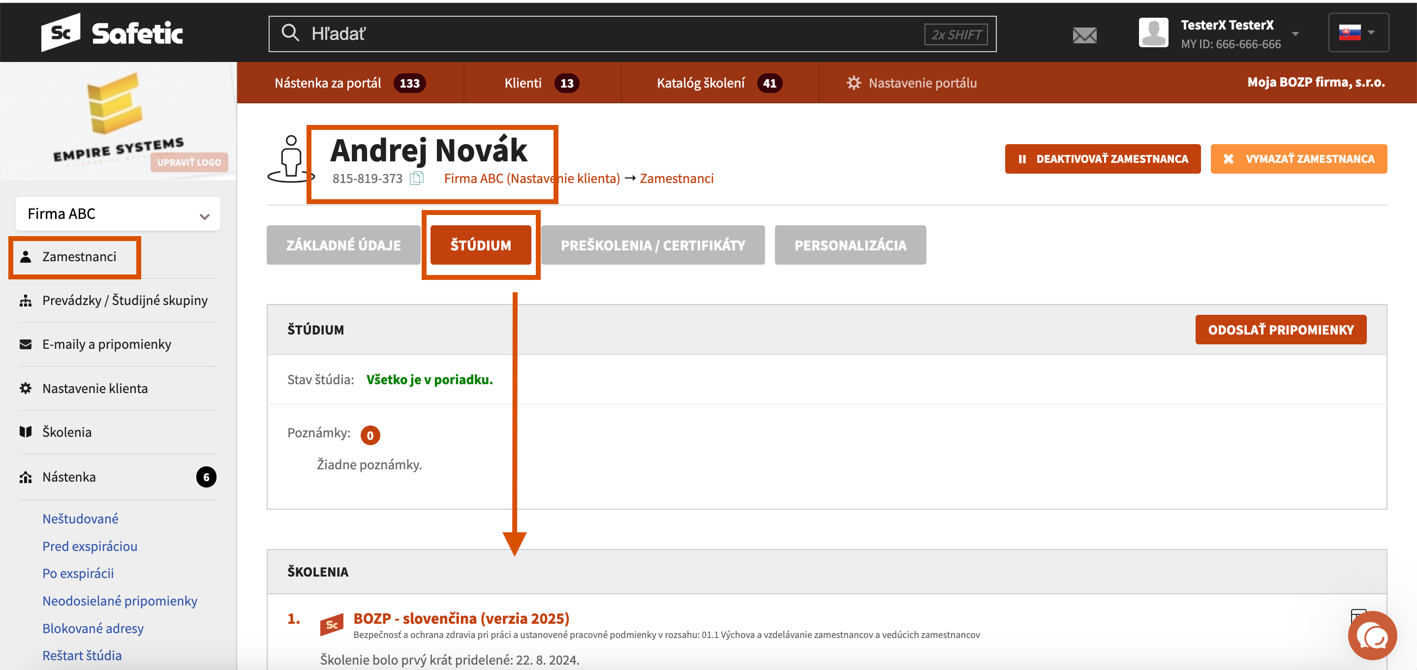Open Nástenka za portál menu
Viewport: 1417px width, 670px height.
pyautogui.click(x=350, y=83)
